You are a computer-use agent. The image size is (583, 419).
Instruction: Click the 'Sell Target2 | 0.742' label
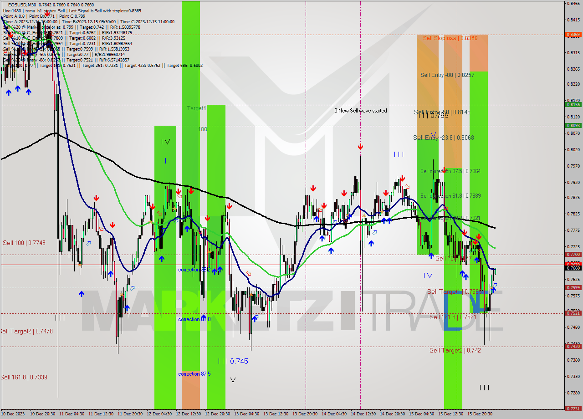[455, 350]
